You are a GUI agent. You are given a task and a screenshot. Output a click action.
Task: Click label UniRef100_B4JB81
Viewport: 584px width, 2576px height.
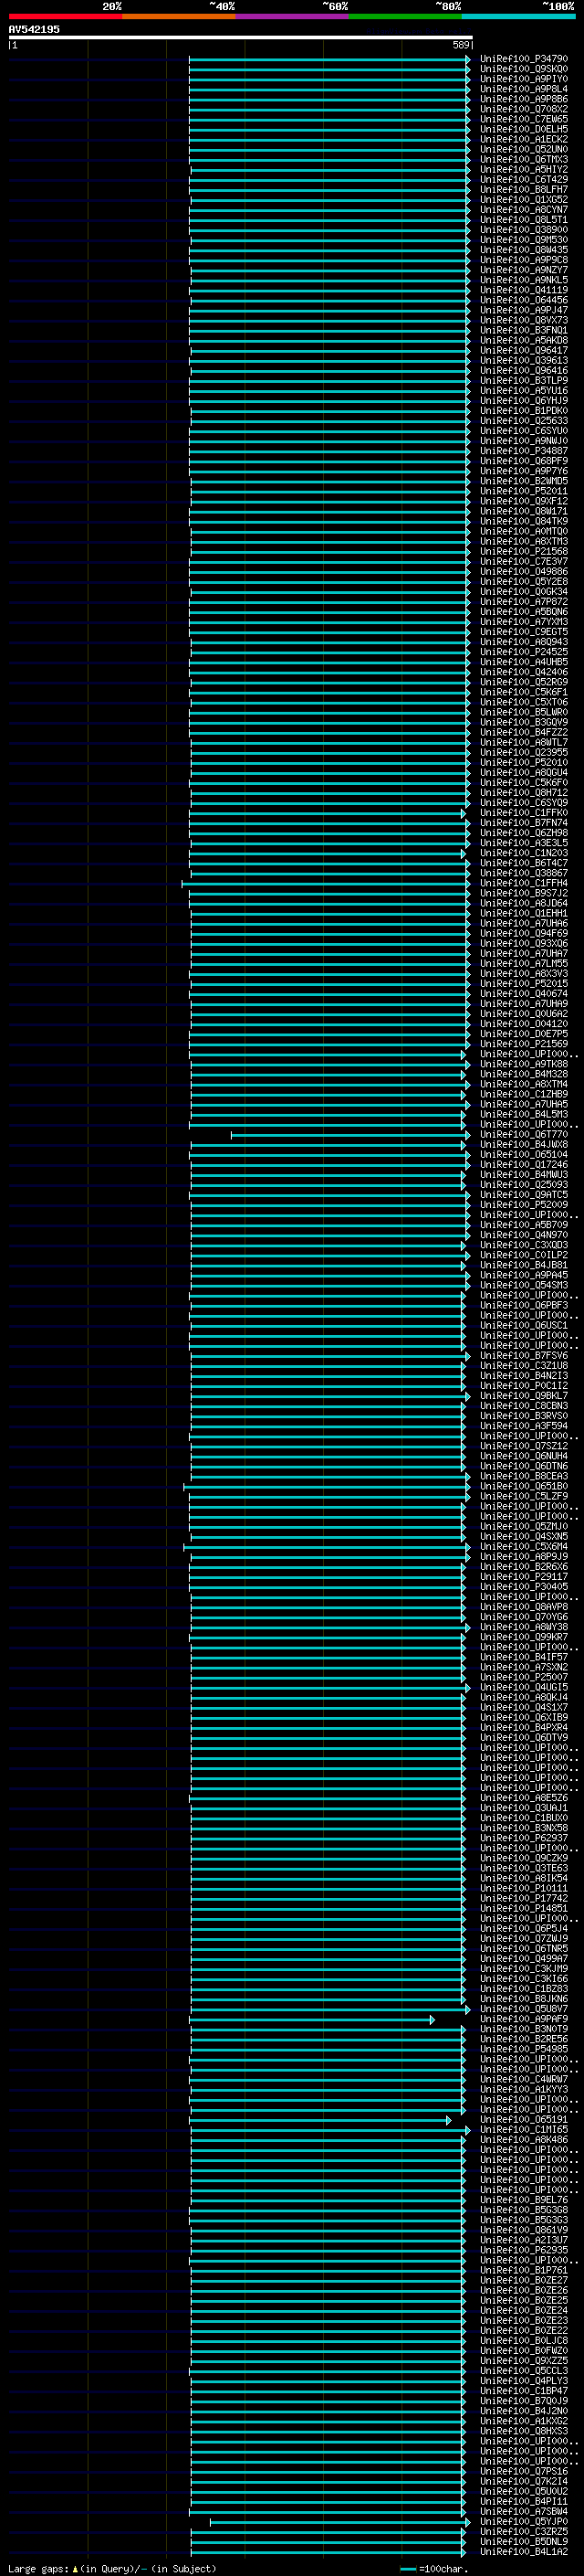pyautogui.click(x=523, y=1265)
